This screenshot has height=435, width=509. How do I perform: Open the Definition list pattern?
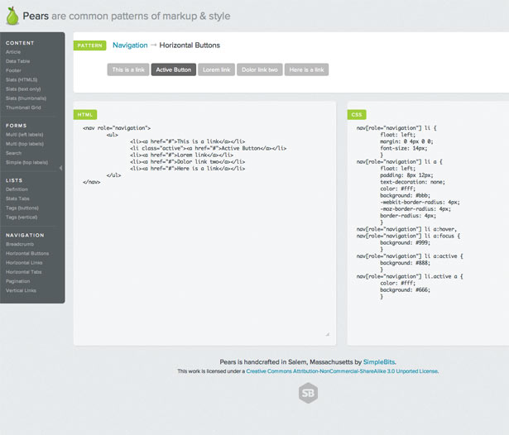pyautogui.click(x=17, y=189)
